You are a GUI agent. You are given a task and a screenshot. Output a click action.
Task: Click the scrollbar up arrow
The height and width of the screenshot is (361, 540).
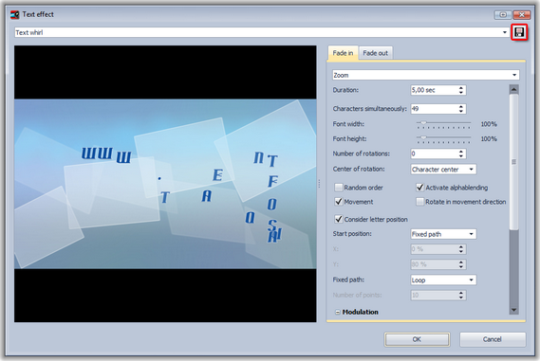click(513, 89)
